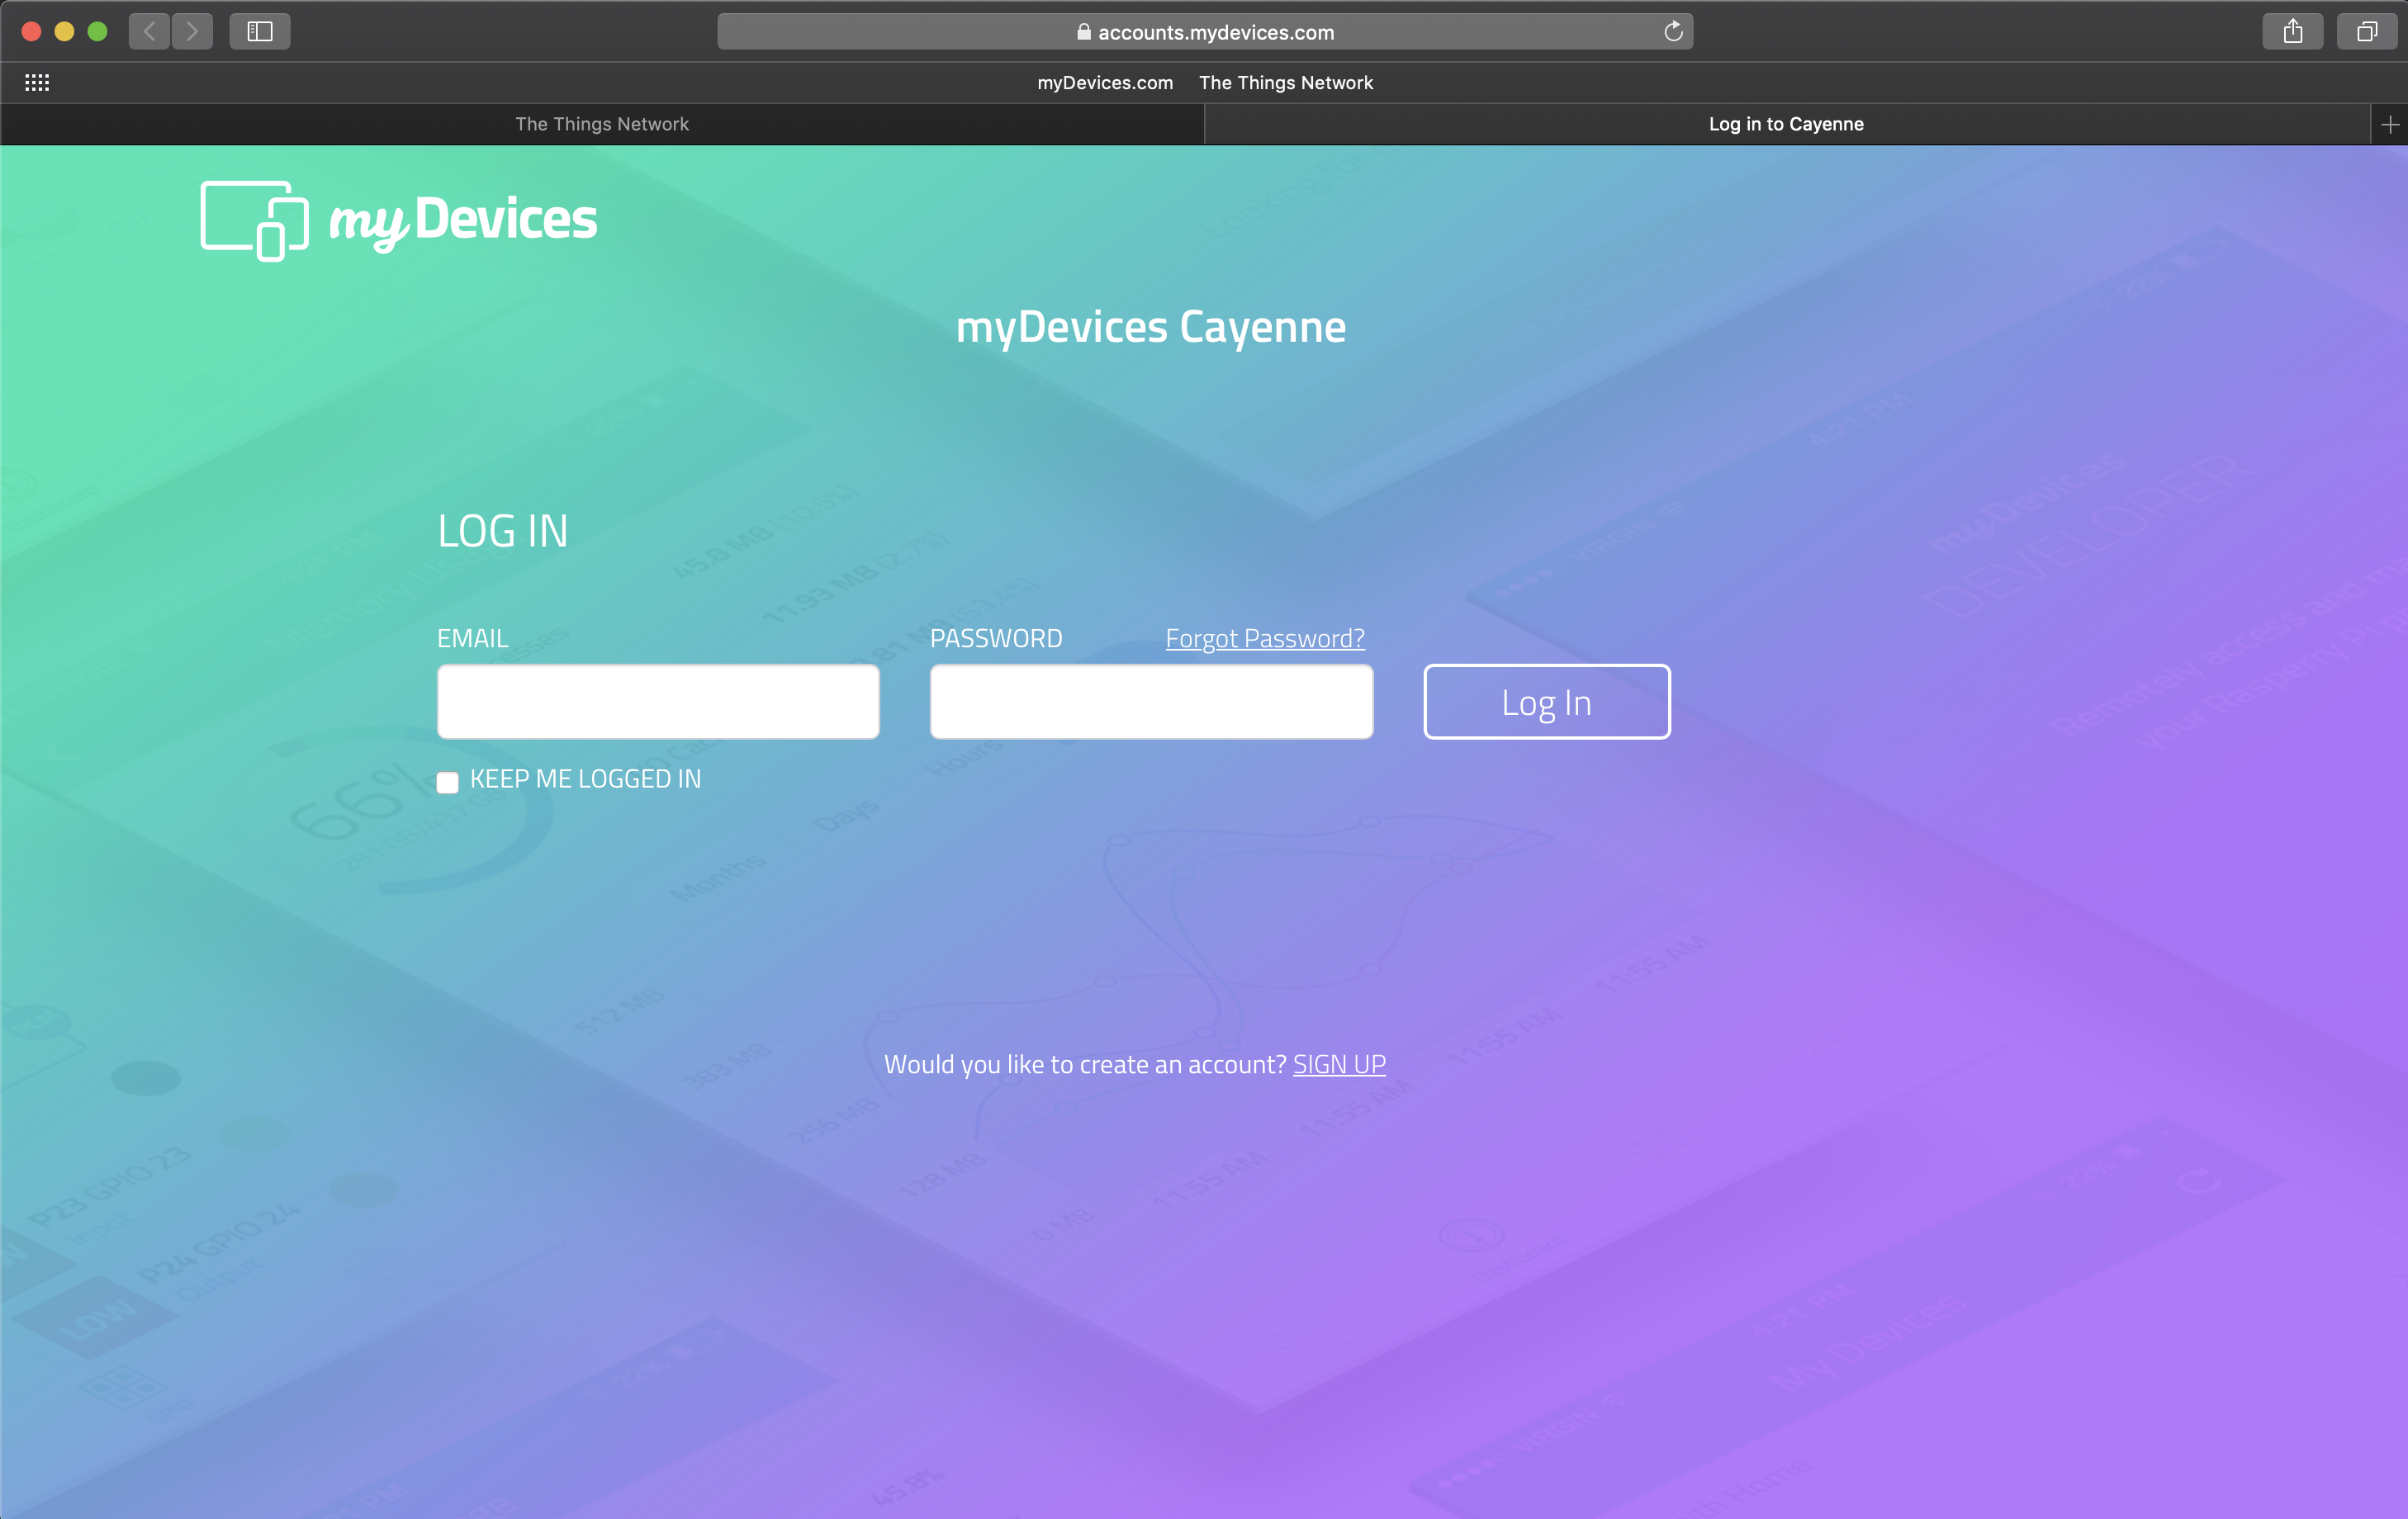The height and width of the screenshot is (1519, 2408).
Task: Add a new tab with the plus icon
Action: pyautogui.click(x=2390, y=124)
